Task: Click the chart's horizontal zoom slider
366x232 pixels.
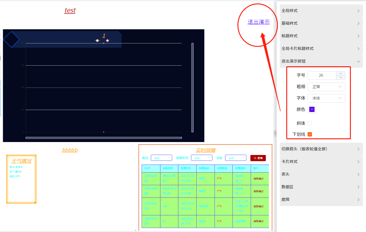Action: pyautogui.click(x=104, y=138)
